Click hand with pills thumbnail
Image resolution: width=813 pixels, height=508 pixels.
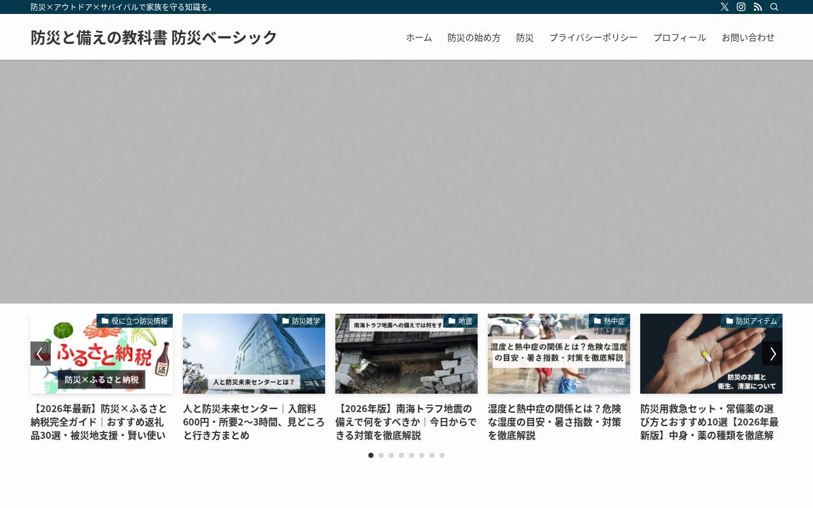tap(711, 354)
